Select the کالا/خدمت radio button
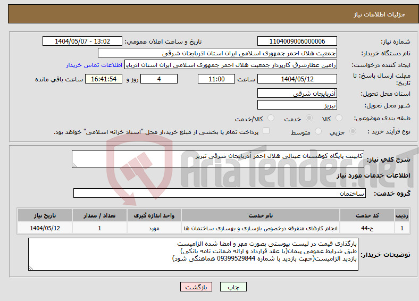 (271, 118)
